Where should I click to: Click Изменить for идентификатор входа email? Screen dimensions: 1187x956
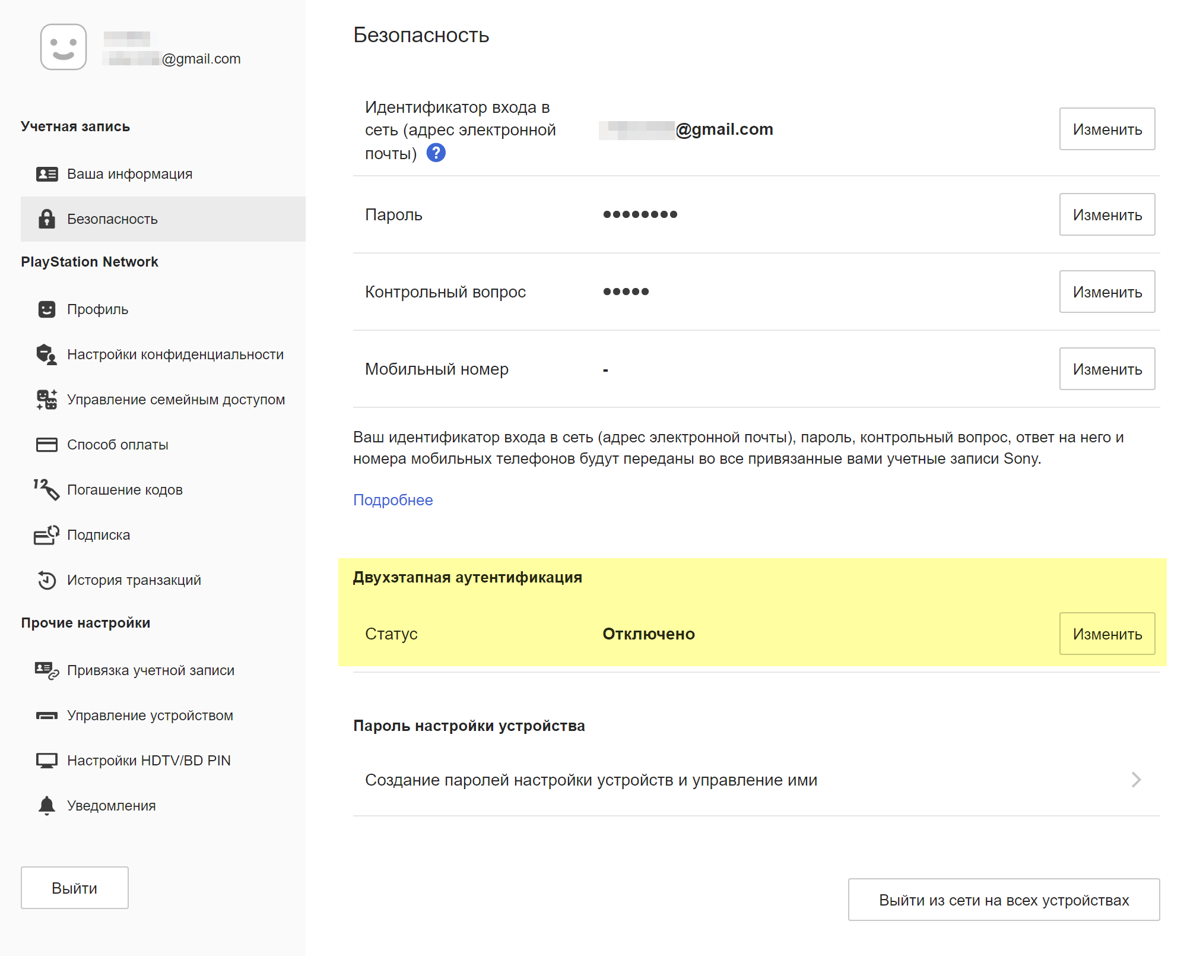click(1108, 127)
